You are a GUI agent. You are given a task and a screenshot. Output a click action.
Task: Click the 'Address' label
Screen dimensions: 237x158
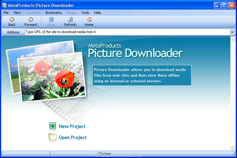click(x=13, y=32)
